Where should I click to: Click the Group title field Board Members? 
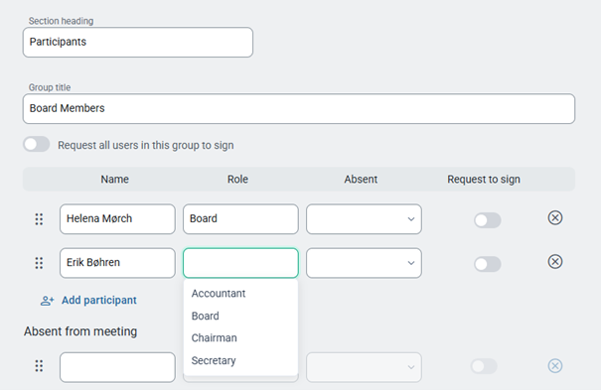click(299, 109)
